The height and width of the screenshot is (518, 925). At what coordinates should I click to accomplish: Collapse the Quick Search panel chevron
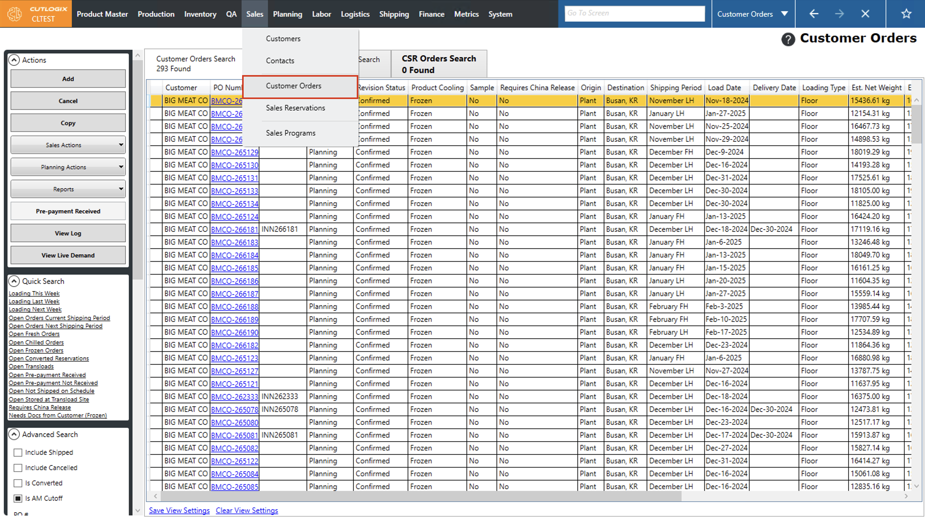[14, 281]
